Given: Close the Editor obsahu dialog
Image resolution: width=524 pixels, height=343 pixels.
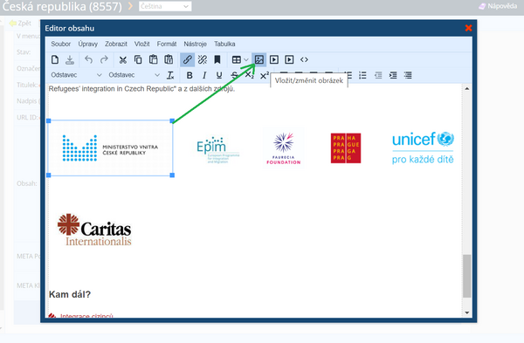Looking at the screenshot, I should click(468, 28).
